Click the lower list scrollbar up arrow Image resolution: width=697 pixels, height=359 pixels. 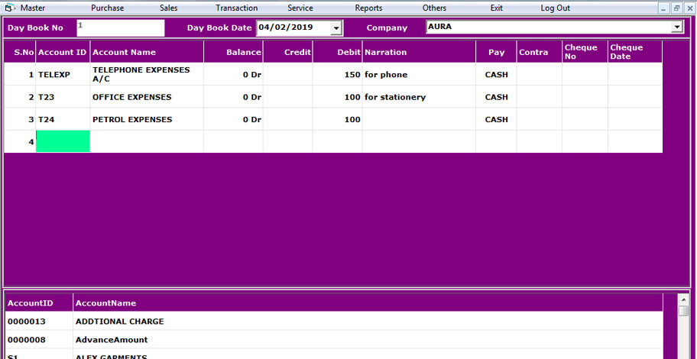(x=684, y=300)
